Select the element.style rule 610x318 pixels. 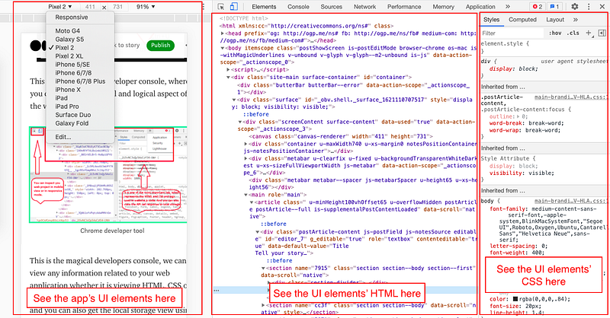coord(505,44)
